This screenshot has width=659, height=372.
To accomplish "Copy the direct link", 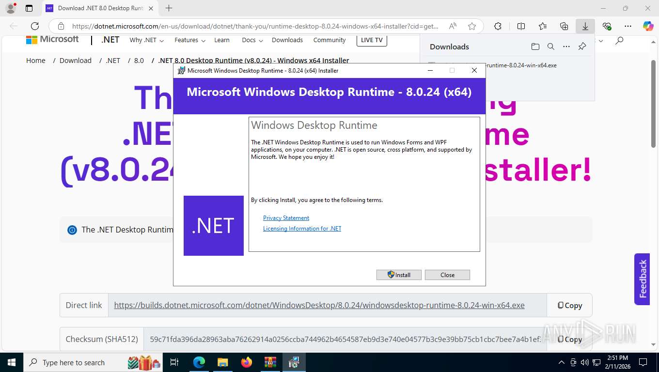I will click(569, 305).
